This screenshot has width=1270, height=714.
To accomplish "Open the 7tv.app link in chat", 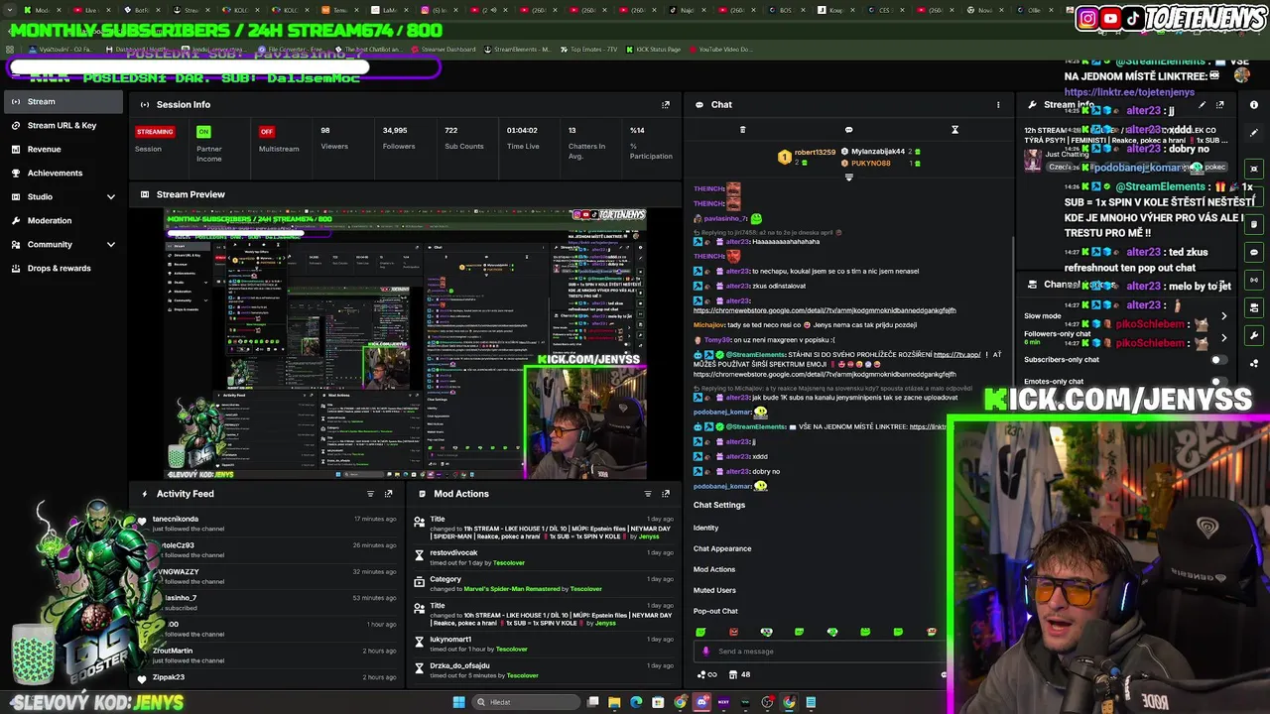I will coord(956,354).
